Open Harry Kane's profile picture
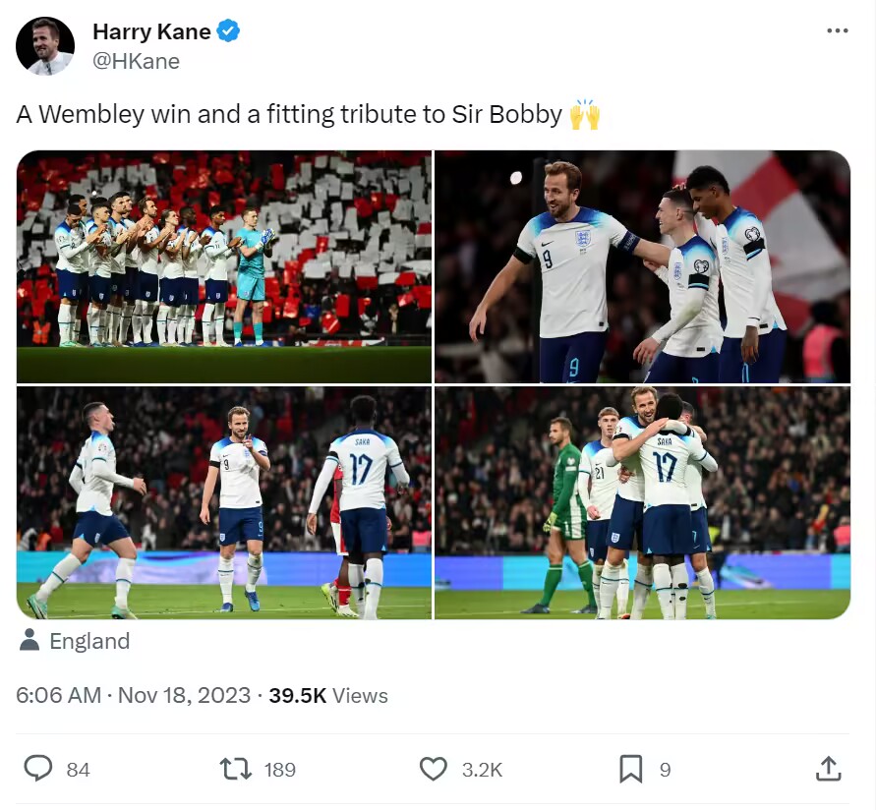The height and width of the screenshot is (810, 876). pos(45,46)
